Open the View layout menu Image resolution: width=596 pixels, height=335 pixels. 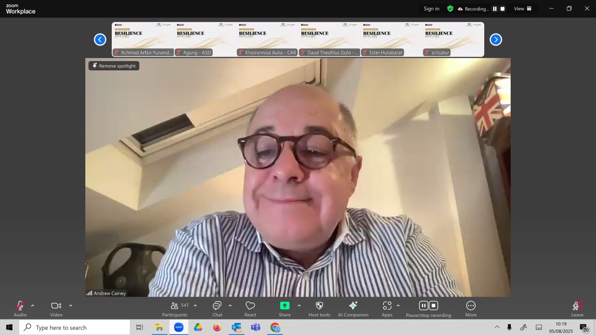(523, 9)
